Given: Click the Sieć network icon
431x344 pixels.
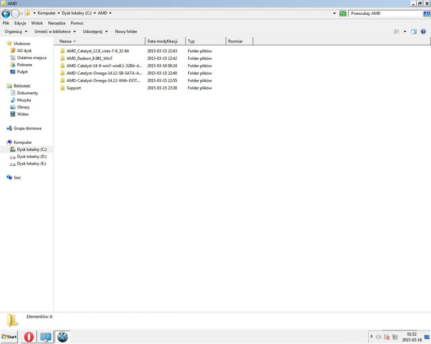Looking at the screenshot, I should click(x=9, y=177).
